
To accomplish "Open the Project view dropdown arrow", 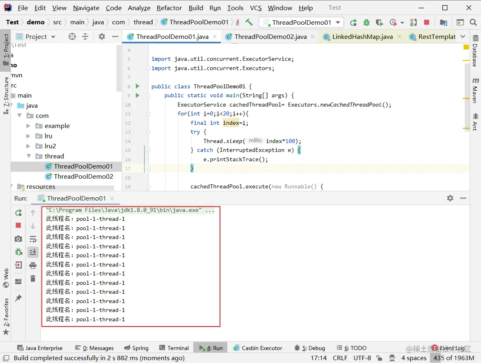I will (53, 37).
